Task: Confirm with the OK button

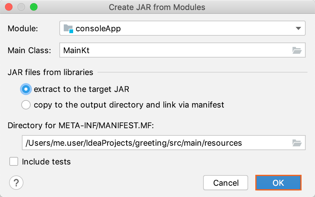Action: coord(278,183)
